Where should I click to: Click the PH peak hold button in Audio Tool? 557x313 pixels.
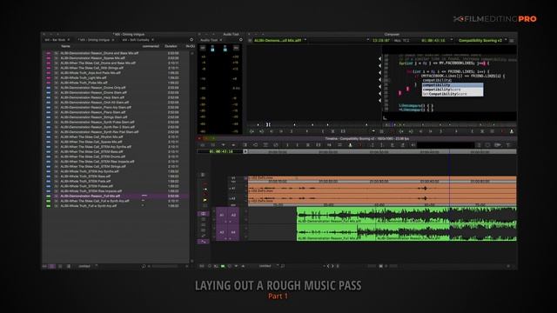tap(203, 48)
